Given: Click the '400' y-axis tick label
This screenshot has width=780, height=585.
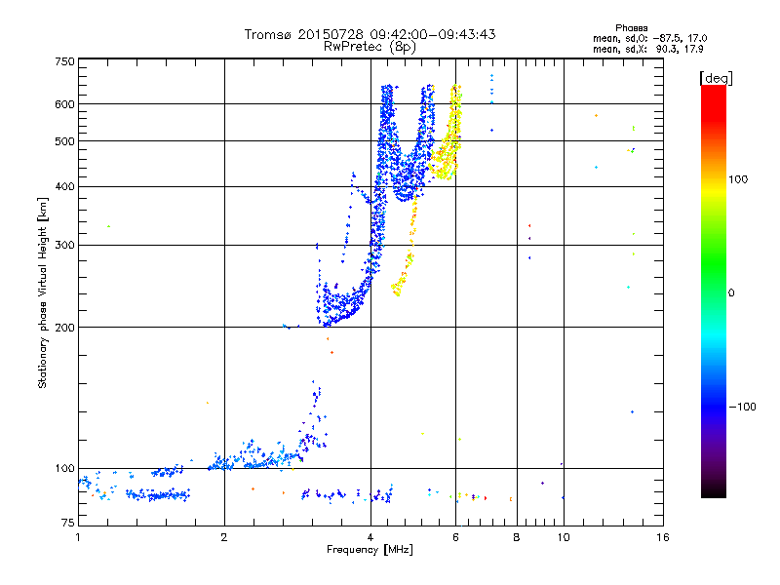Looking at the screenshot, I should point(64,186).
